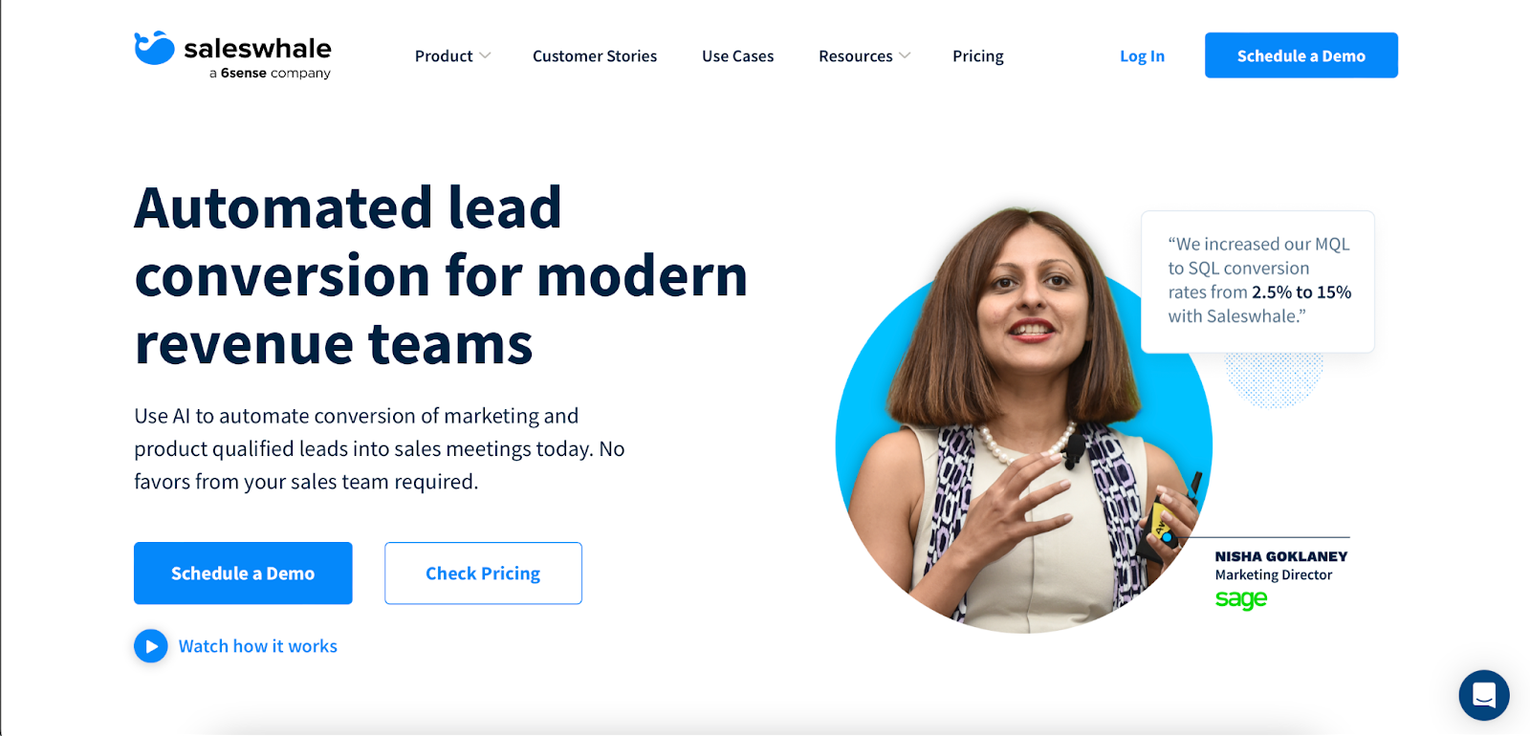Open the Resources menu
The width and height of the screenshot is (1530, 736).
pyautogui.click(x=856, y=55)
